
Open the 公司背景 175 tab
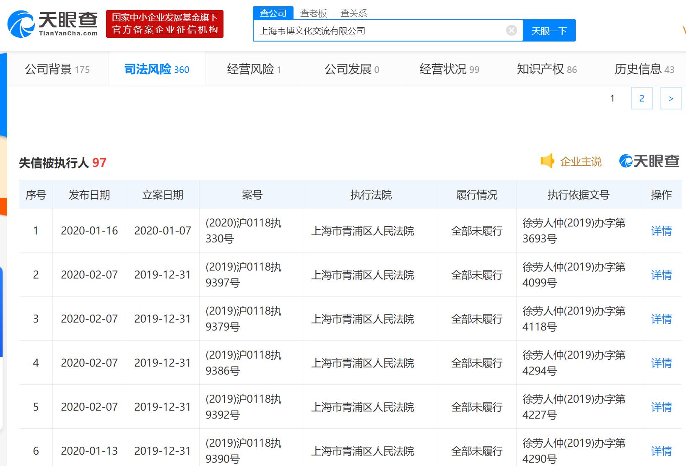pos(57,69)
